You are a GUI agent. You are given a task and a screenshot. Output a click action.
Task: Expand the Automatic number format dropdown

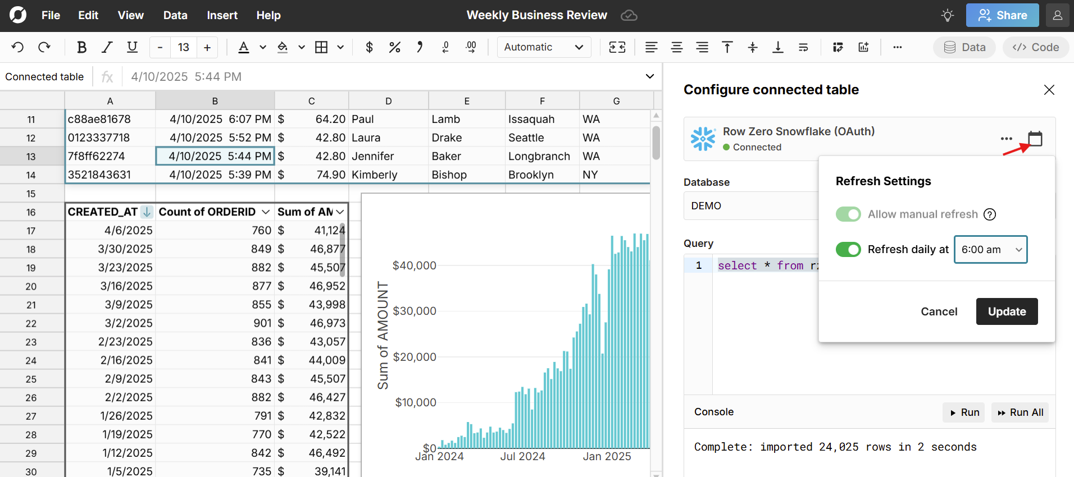coord(544,48)
